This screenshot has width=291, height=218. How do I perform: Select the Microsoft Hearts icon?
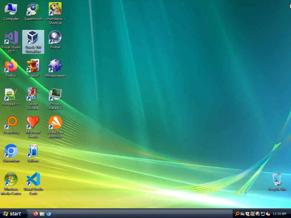point(33,127)
